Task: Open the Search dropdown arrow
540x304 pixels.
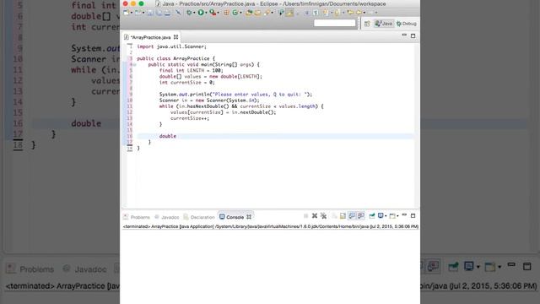Action: click(272, 13)
